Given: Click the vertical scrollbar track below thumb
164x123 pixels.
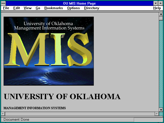Looking at the screenshot, I should click(161, 64).
